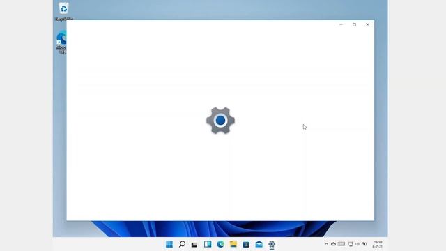Open taskbar Search magnifier

pyautogui.click(x=182, y=244)
